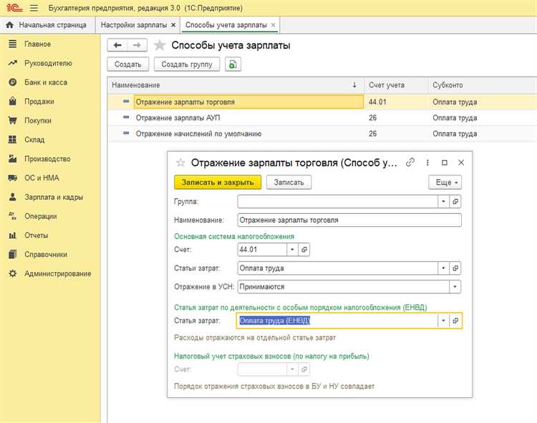Click the Склад grid icon

(13, 140)
